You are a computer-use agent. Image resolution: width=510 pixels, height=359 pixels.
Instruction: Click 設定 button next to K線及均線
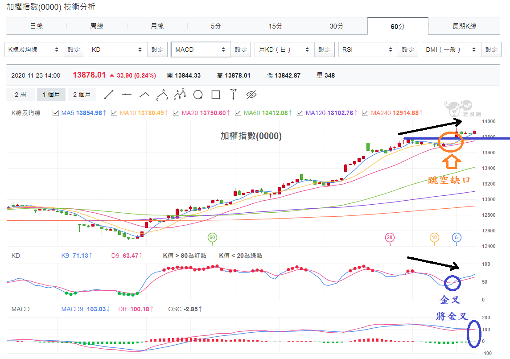[x=74, y=50]
